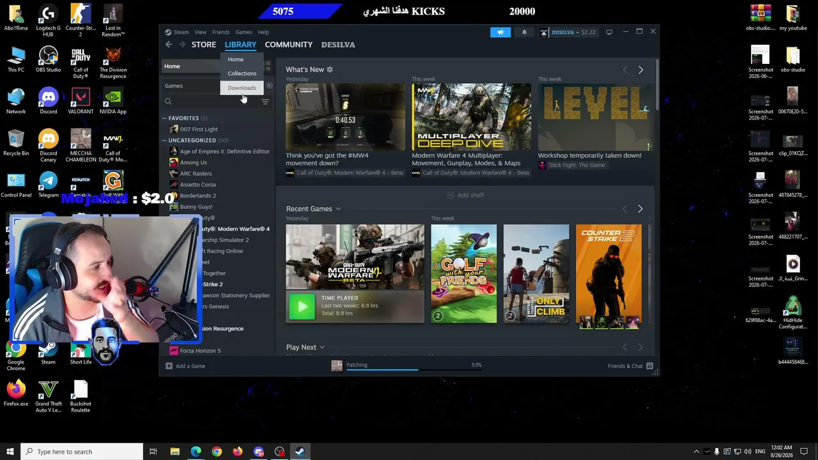Click the ready-to-play filter icon beside Games
Screen dimensions: 818x460
(270, 86)
